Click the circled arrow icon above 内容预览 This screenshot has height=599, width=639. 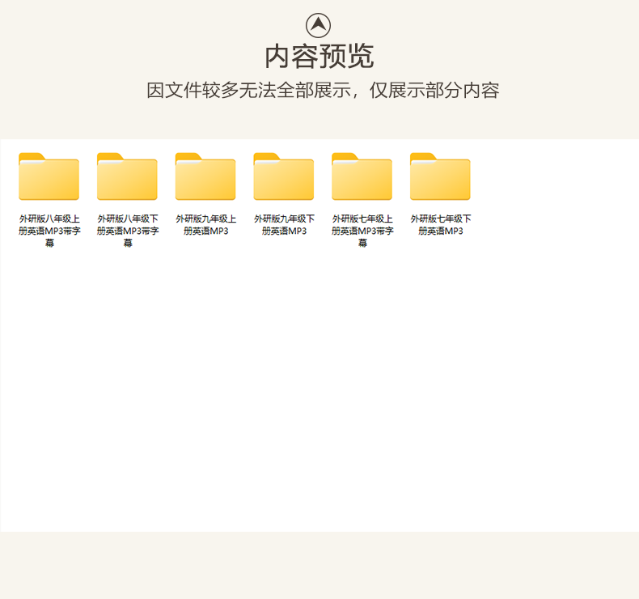click(318, 25)
